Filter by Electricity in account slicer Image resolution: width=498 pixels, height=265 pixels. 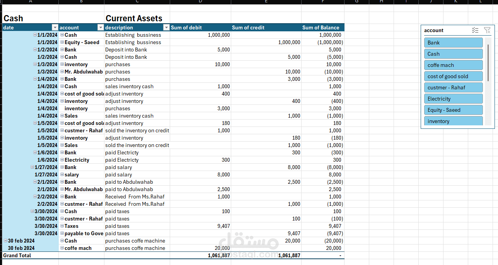453,99
